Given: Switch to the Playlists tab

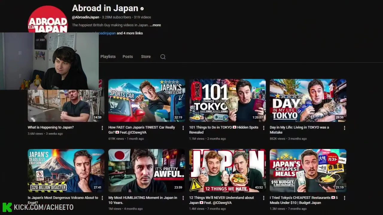Looking at the screenshot, I should [108, 56].
